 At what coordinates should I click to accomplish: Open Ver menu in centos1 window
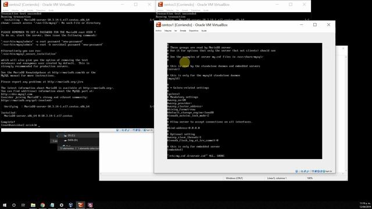[176, 31]
